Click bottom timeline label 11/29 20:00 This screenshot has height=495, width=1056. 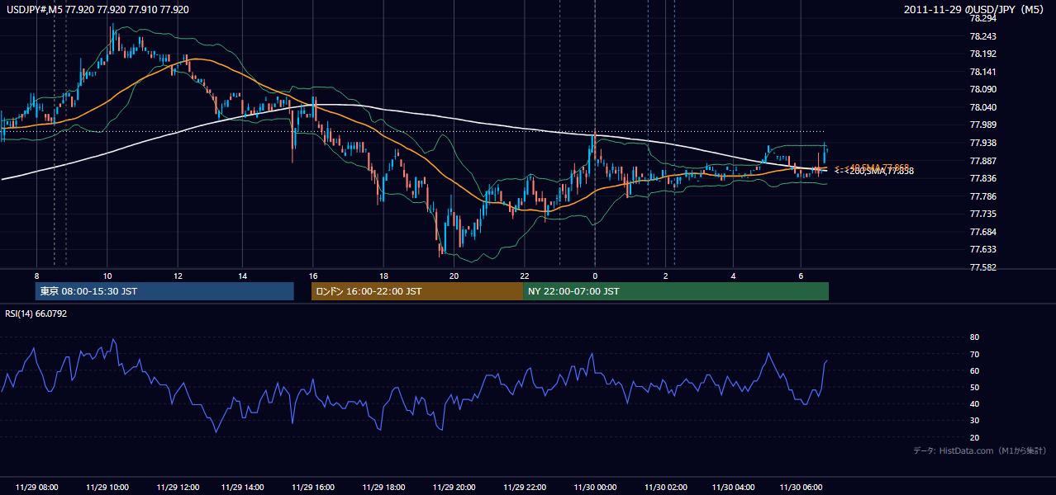click(454, 488)
